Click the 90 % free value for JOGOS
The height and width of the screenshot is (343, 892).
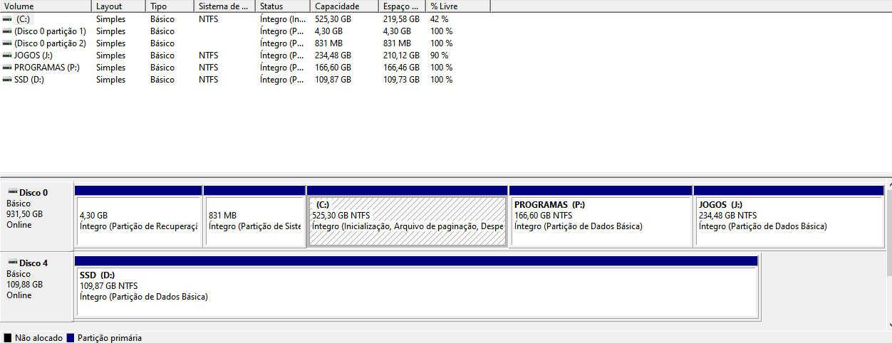tap(439, 56)
